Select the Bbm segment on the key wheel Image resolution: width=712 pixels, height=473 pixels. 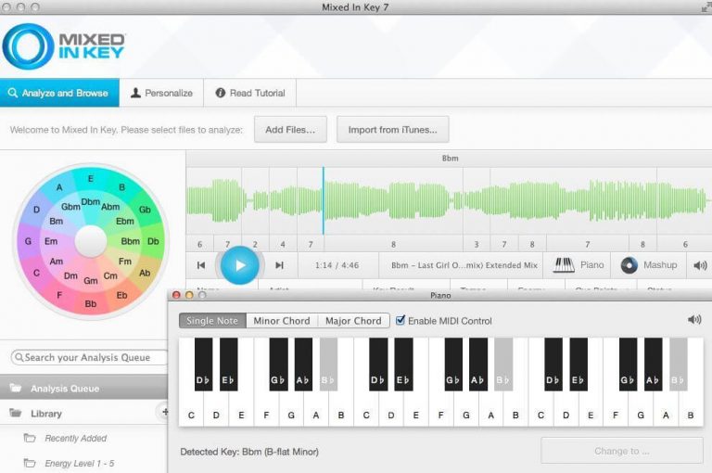point(131,241)
